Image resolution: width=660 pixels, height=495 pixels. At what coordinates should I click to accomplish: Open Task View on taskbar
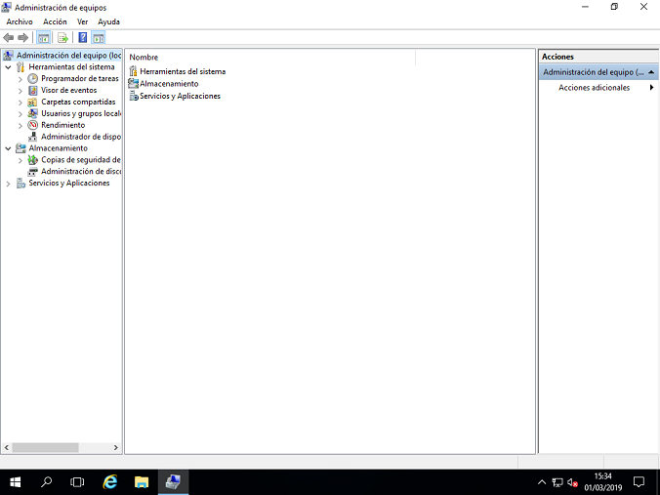[77, 482]
